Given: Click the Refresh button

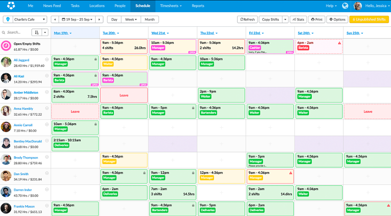Looking at the screenshot, I should (247, 20).
